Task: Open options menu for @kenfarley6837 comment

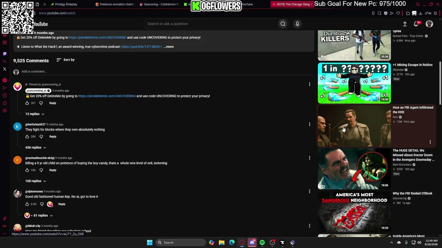Action: click(309, 124)
